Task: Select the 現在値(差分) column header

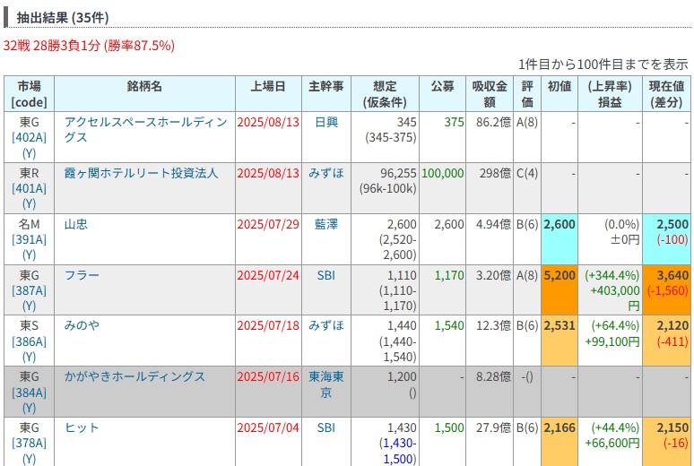Action: (666, 94)
